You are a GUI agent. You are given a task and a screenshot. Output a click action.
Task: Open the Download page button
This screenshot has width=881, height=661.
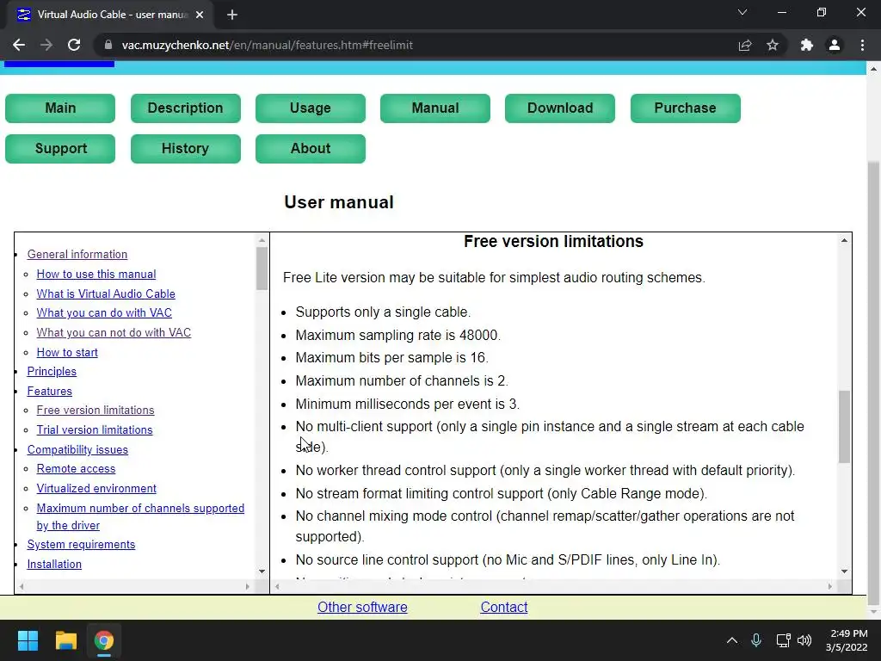click(559, 108)
